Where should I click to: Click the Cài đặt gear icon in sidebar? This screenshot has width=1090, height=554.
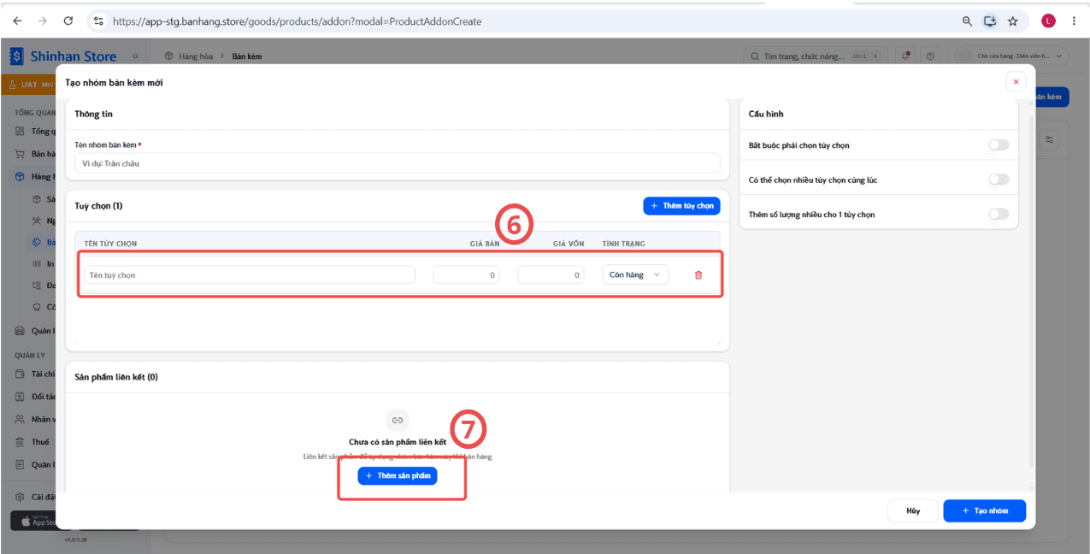point(20,497)
